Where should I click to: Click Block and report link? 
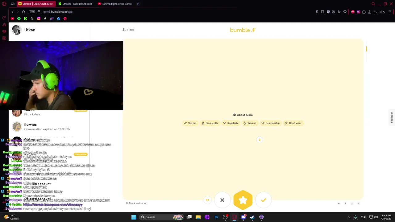tap(137, 203)
